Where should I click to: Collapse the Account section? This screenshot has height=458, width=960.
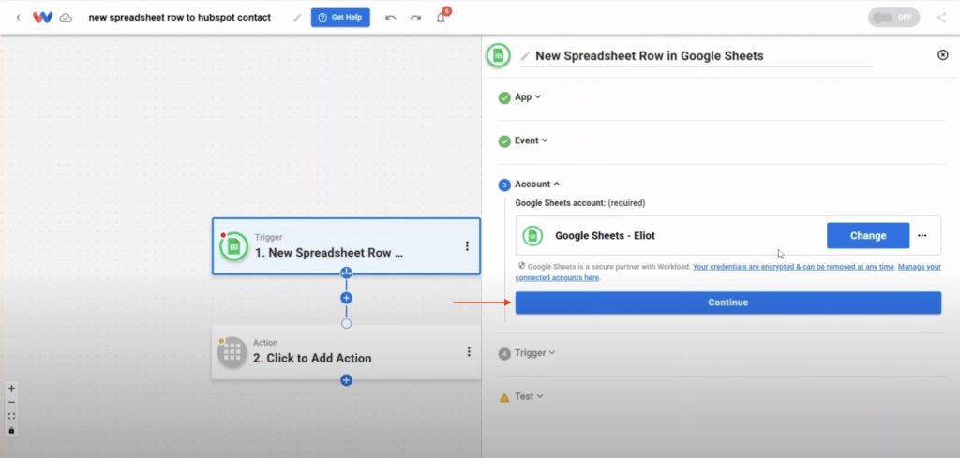(x=537, y=185)
